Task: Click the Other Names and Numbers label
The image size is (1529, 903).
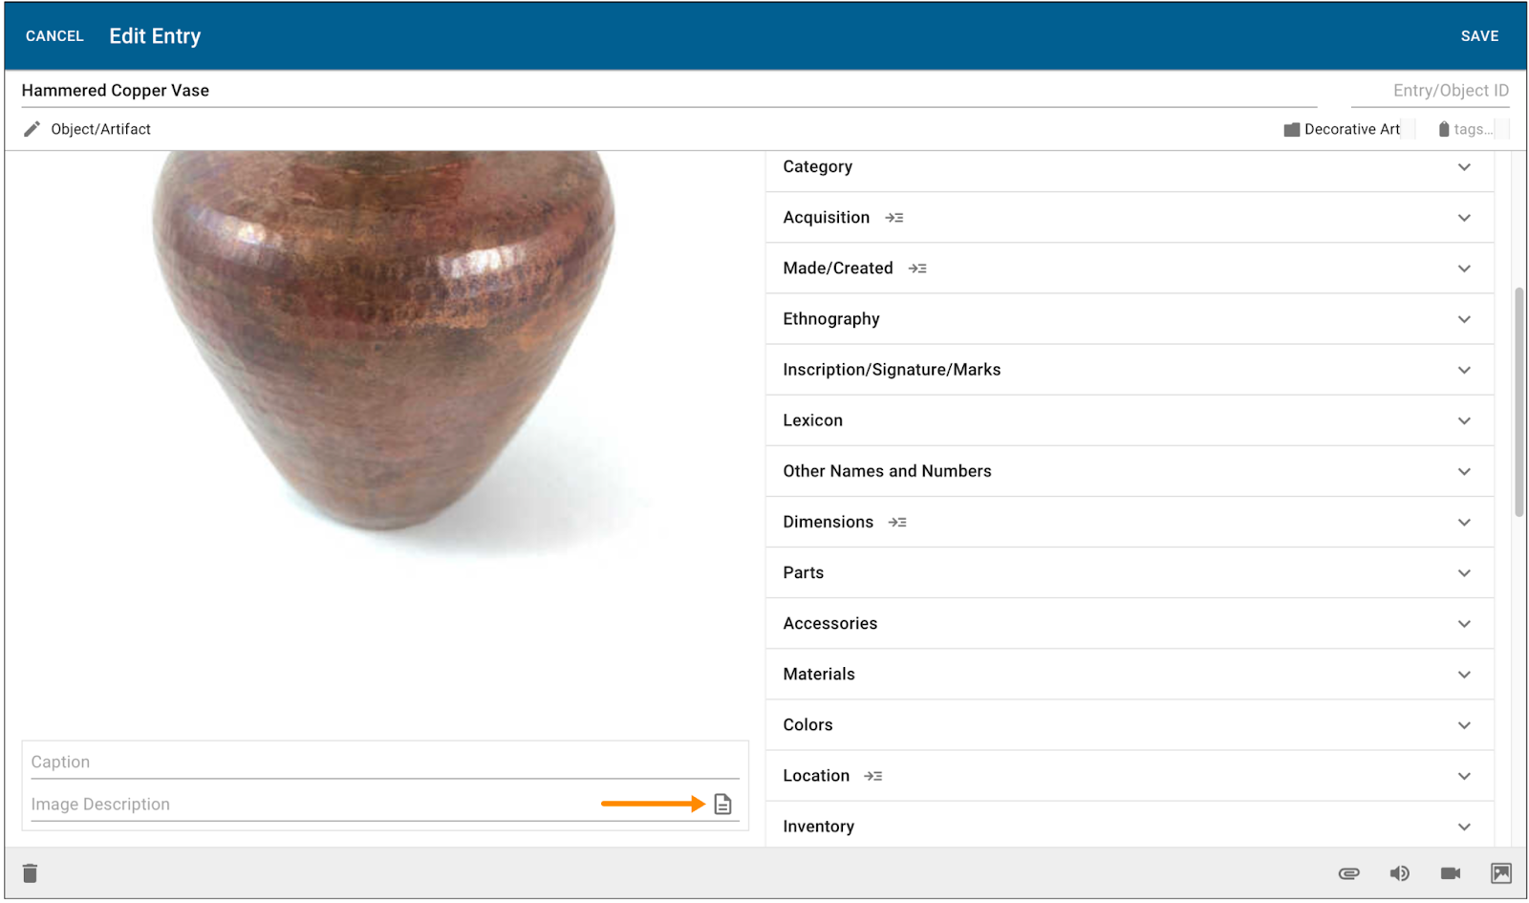Action: (x=887, y=471)
